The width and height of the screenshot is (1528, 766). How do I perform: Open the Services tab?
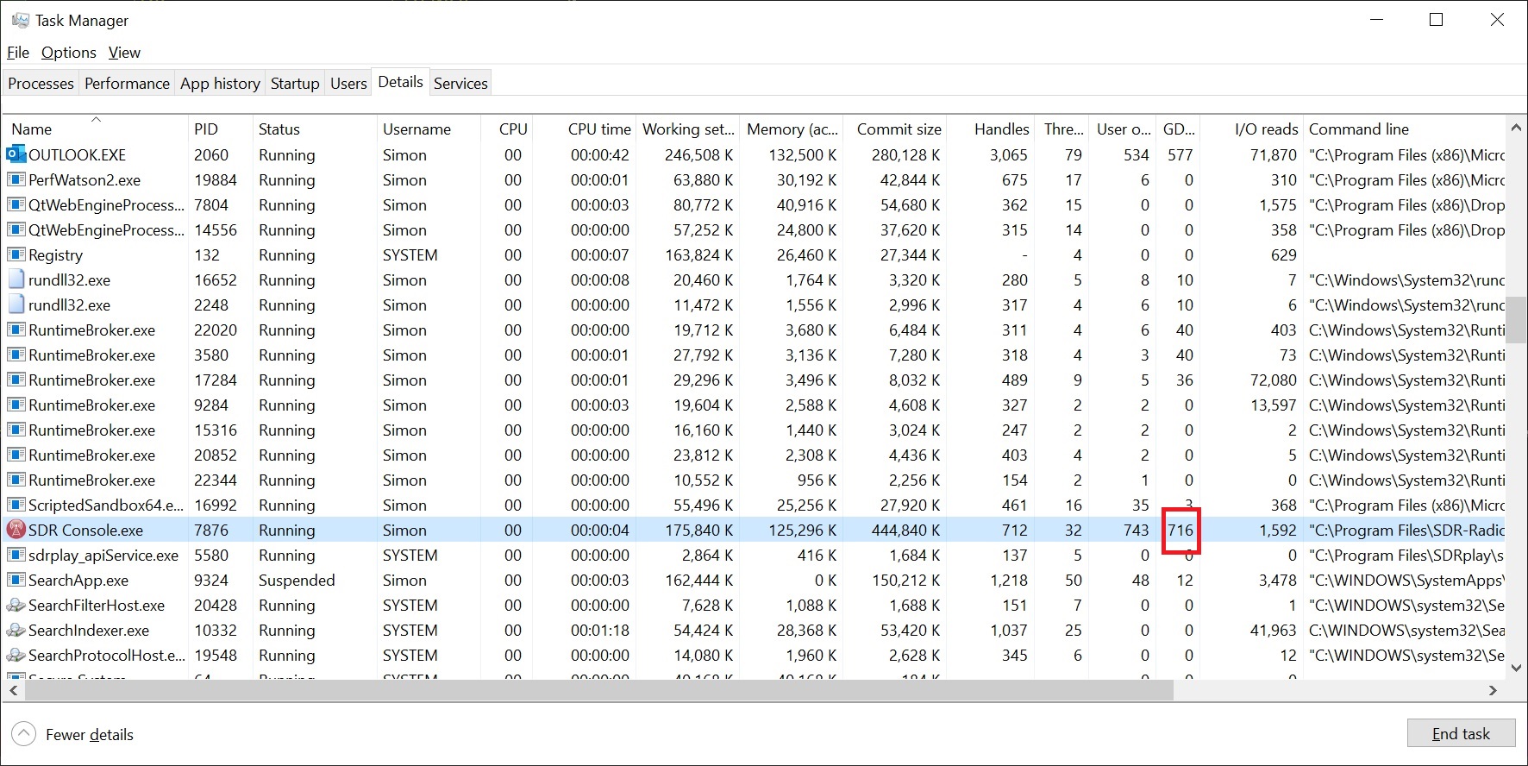460,84
